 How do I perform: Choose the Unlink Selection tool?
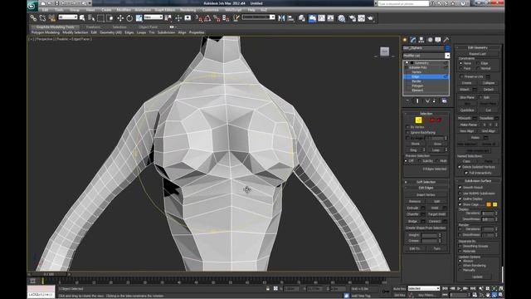42,18
